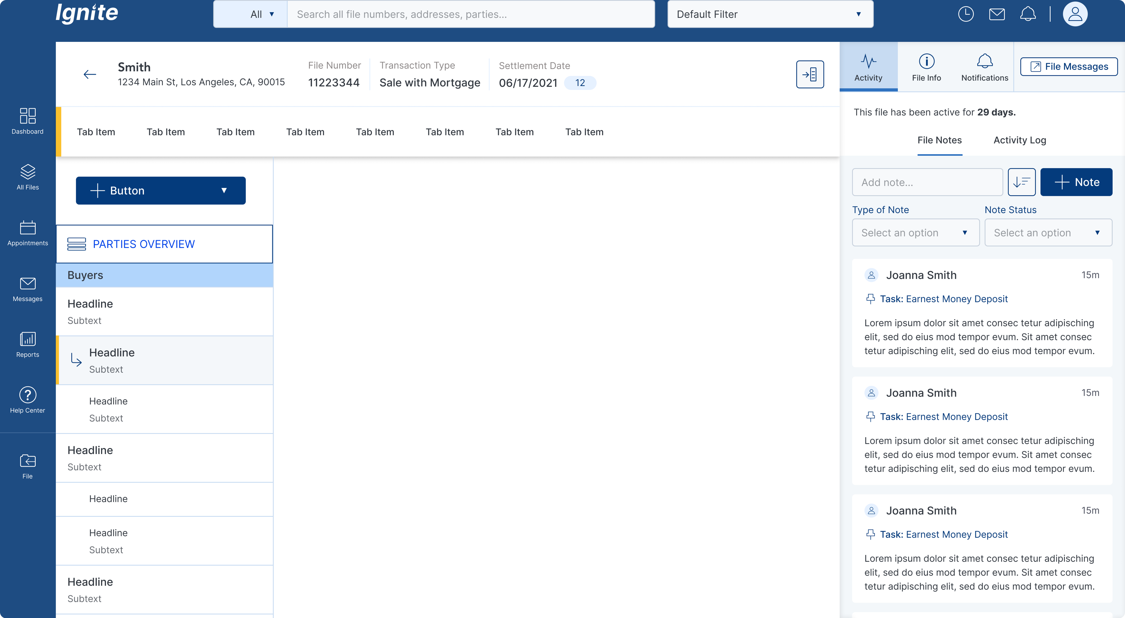Select the Buyers section header
1125x618 pixels.
coord(164,275)
